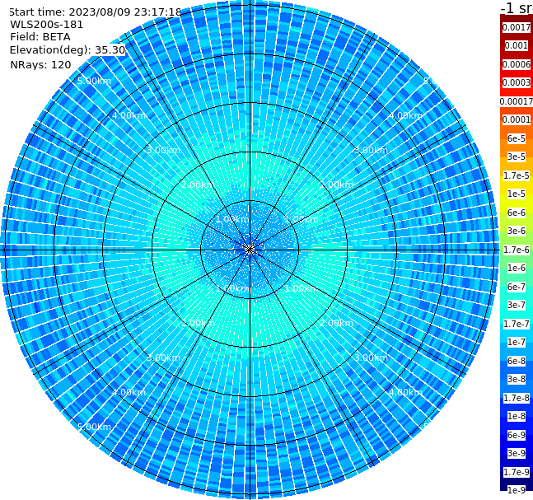Screen dimensions: 533x500
Task: Select the lower-right 4.00km range label
Action: coord(405,392)
